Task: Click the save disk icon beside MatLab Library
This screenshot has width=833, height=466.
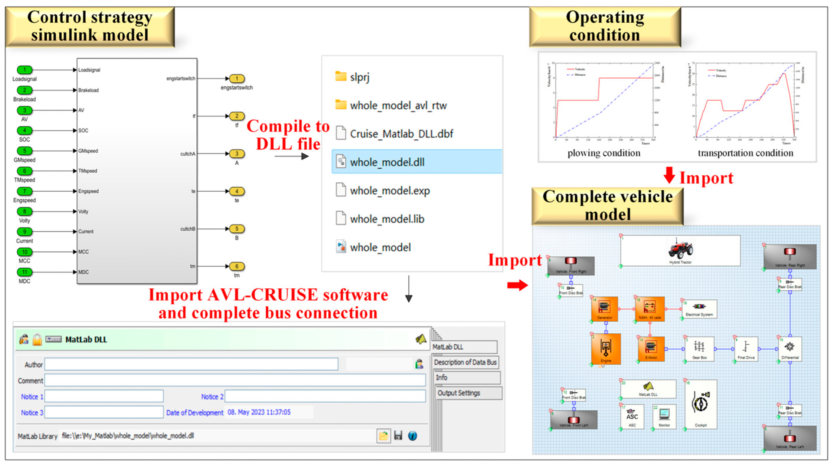Action: coord(398,436)
